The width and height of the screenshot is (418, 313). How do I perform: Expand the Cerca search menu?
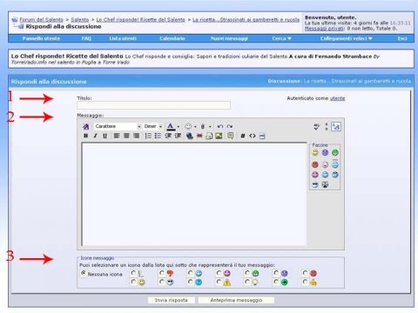pos(281,38)
